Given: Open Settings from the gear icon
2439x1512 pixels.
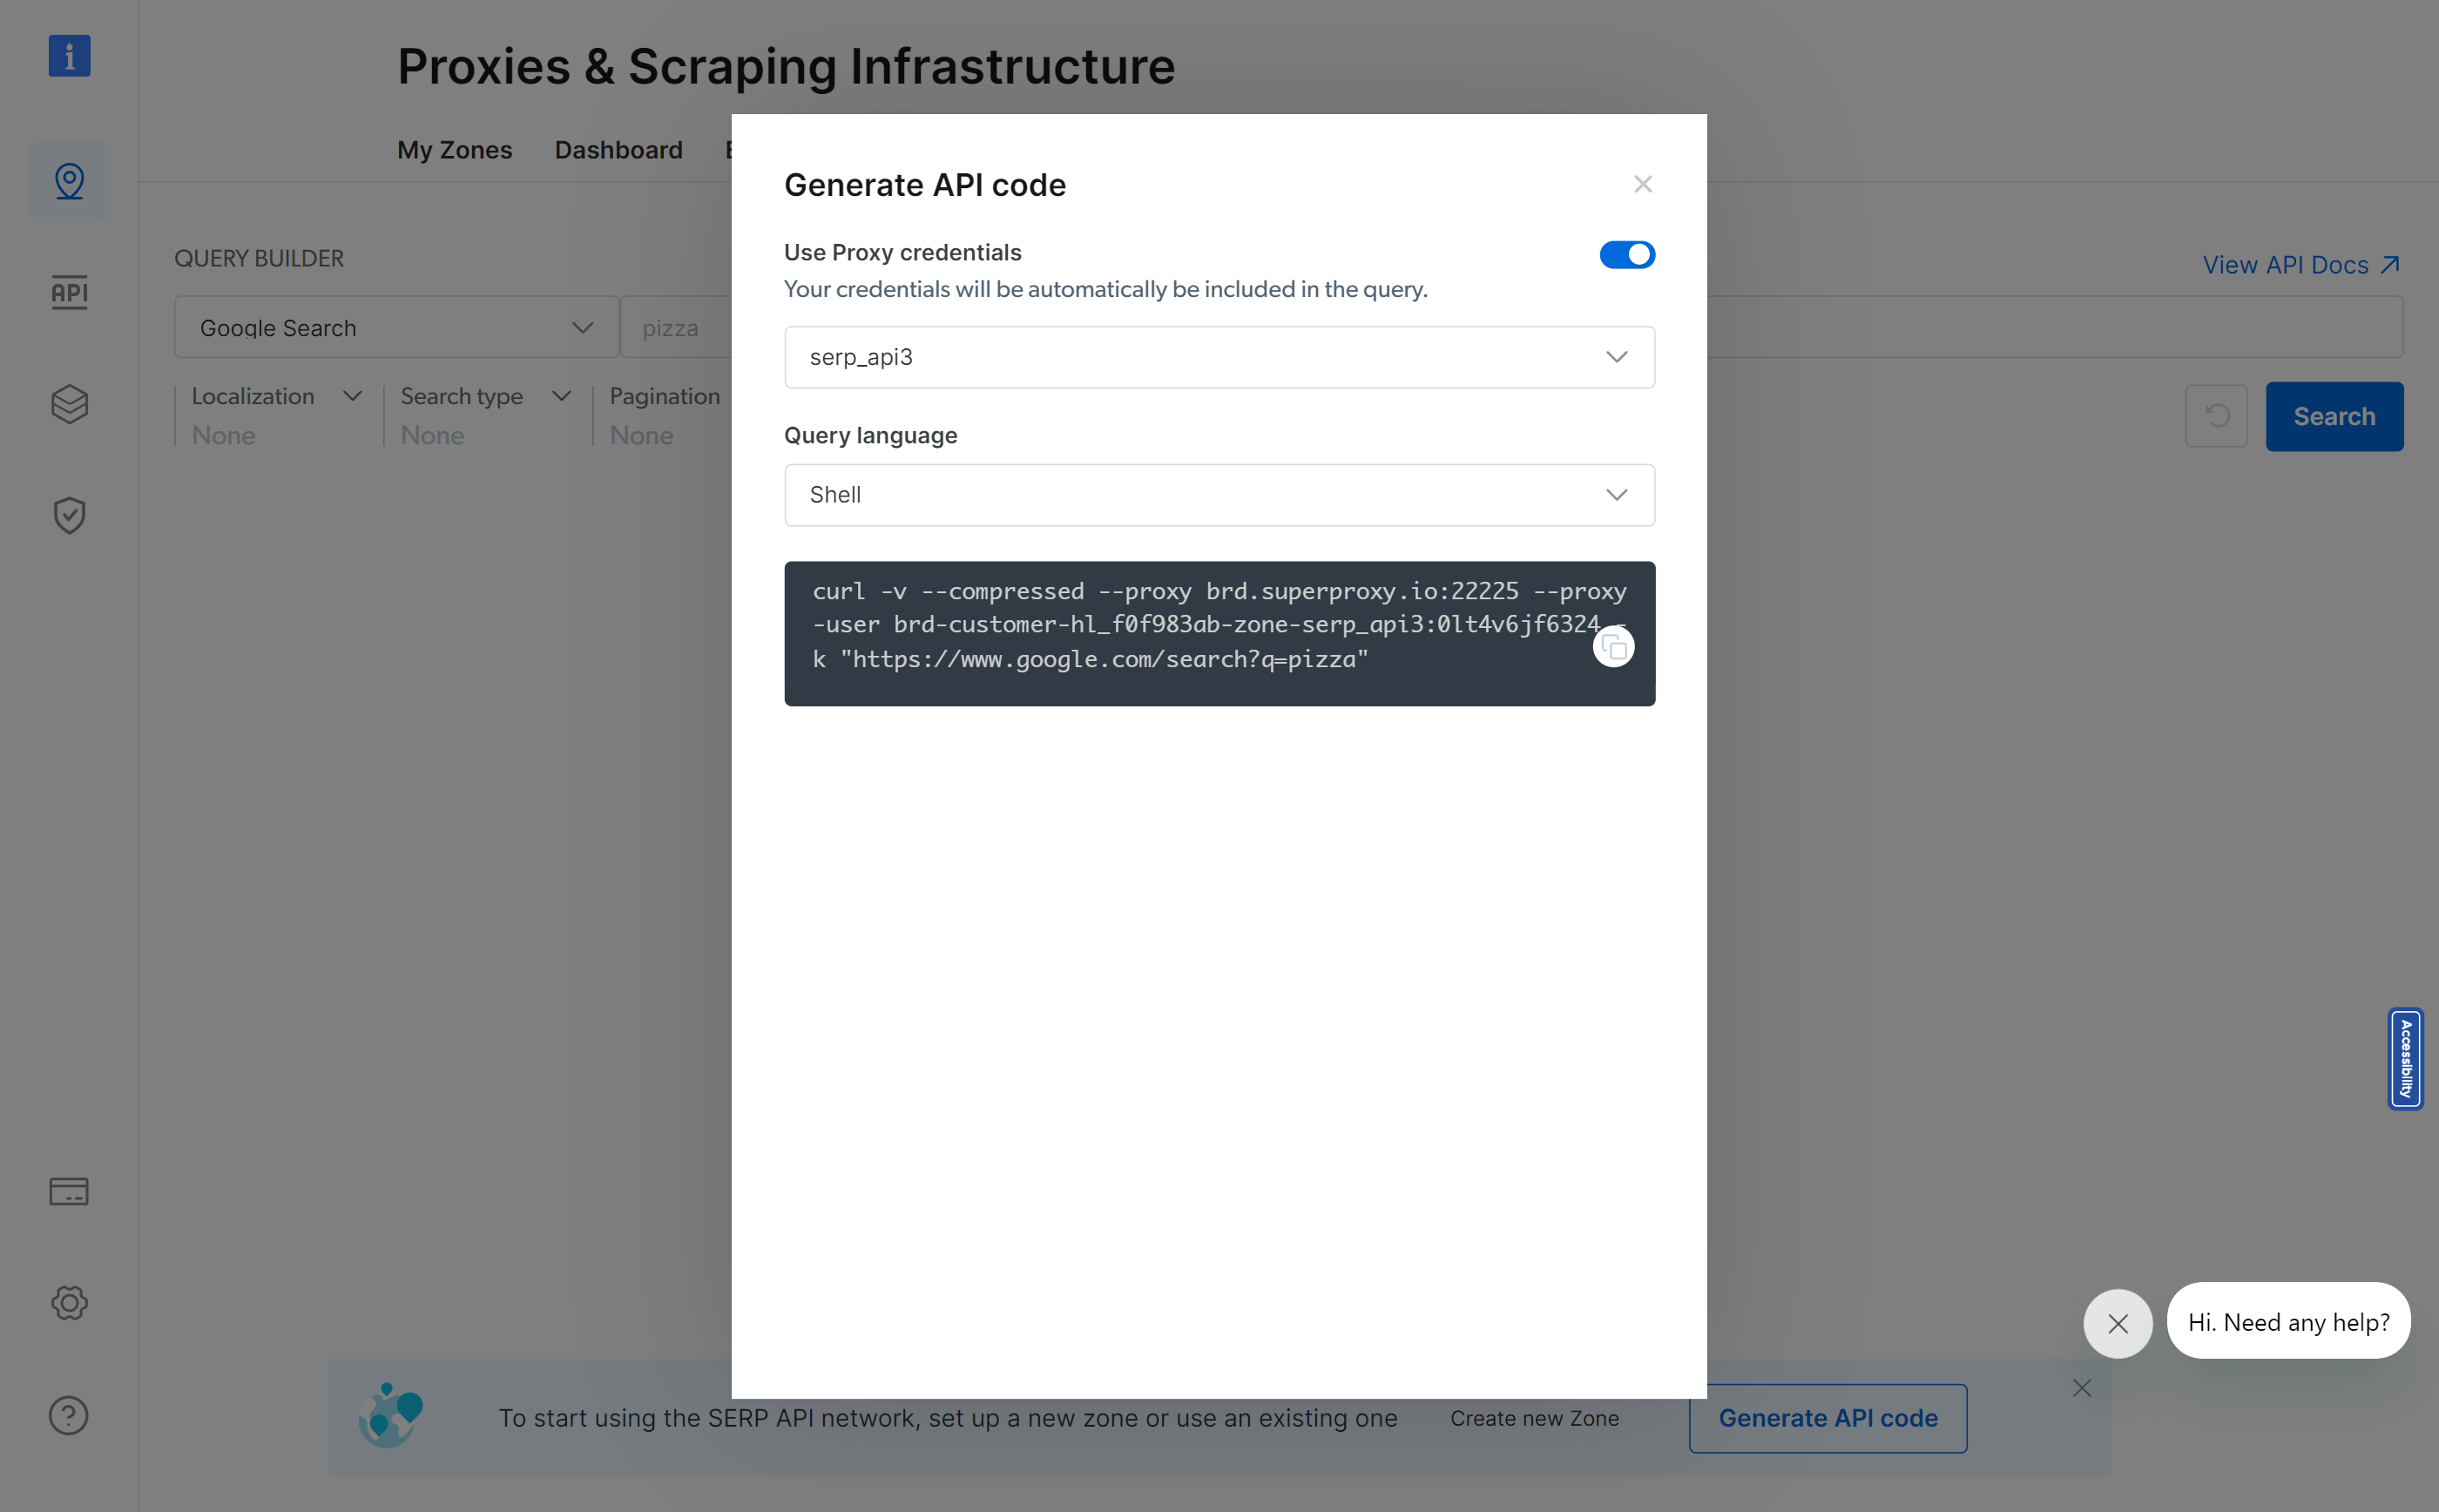Looking at the screenshot, I should [x=69, y=1303].
